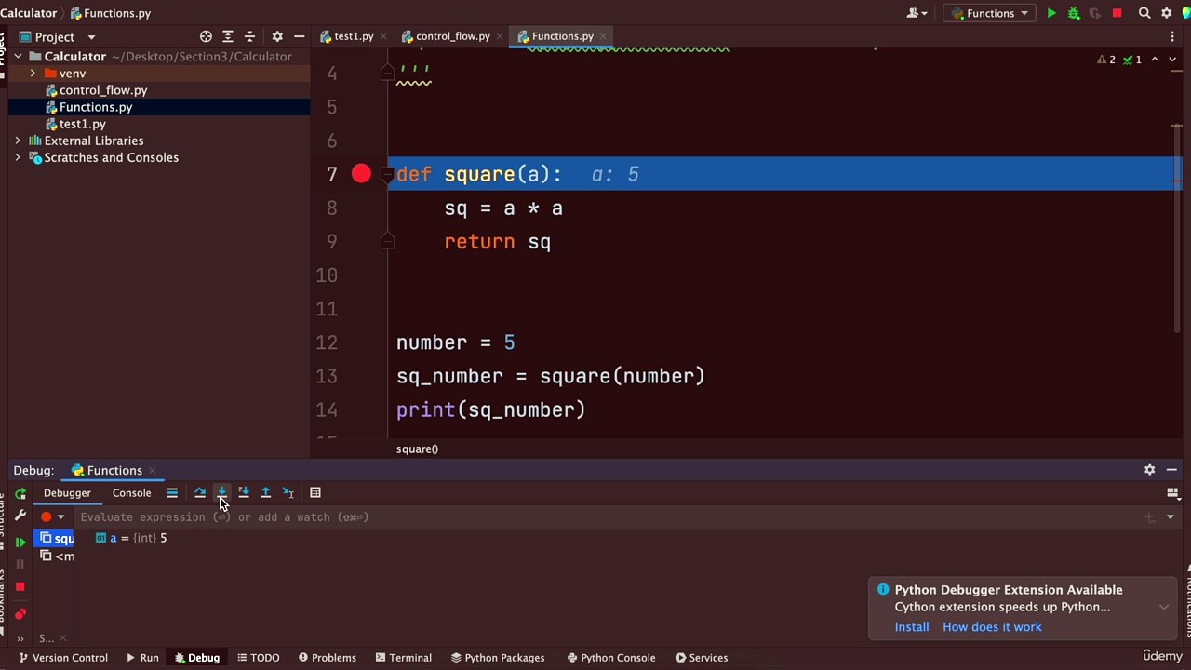Open breakpoint type dropdown arrow
The image size is (1191, 670).
click(x=61, y=517)
